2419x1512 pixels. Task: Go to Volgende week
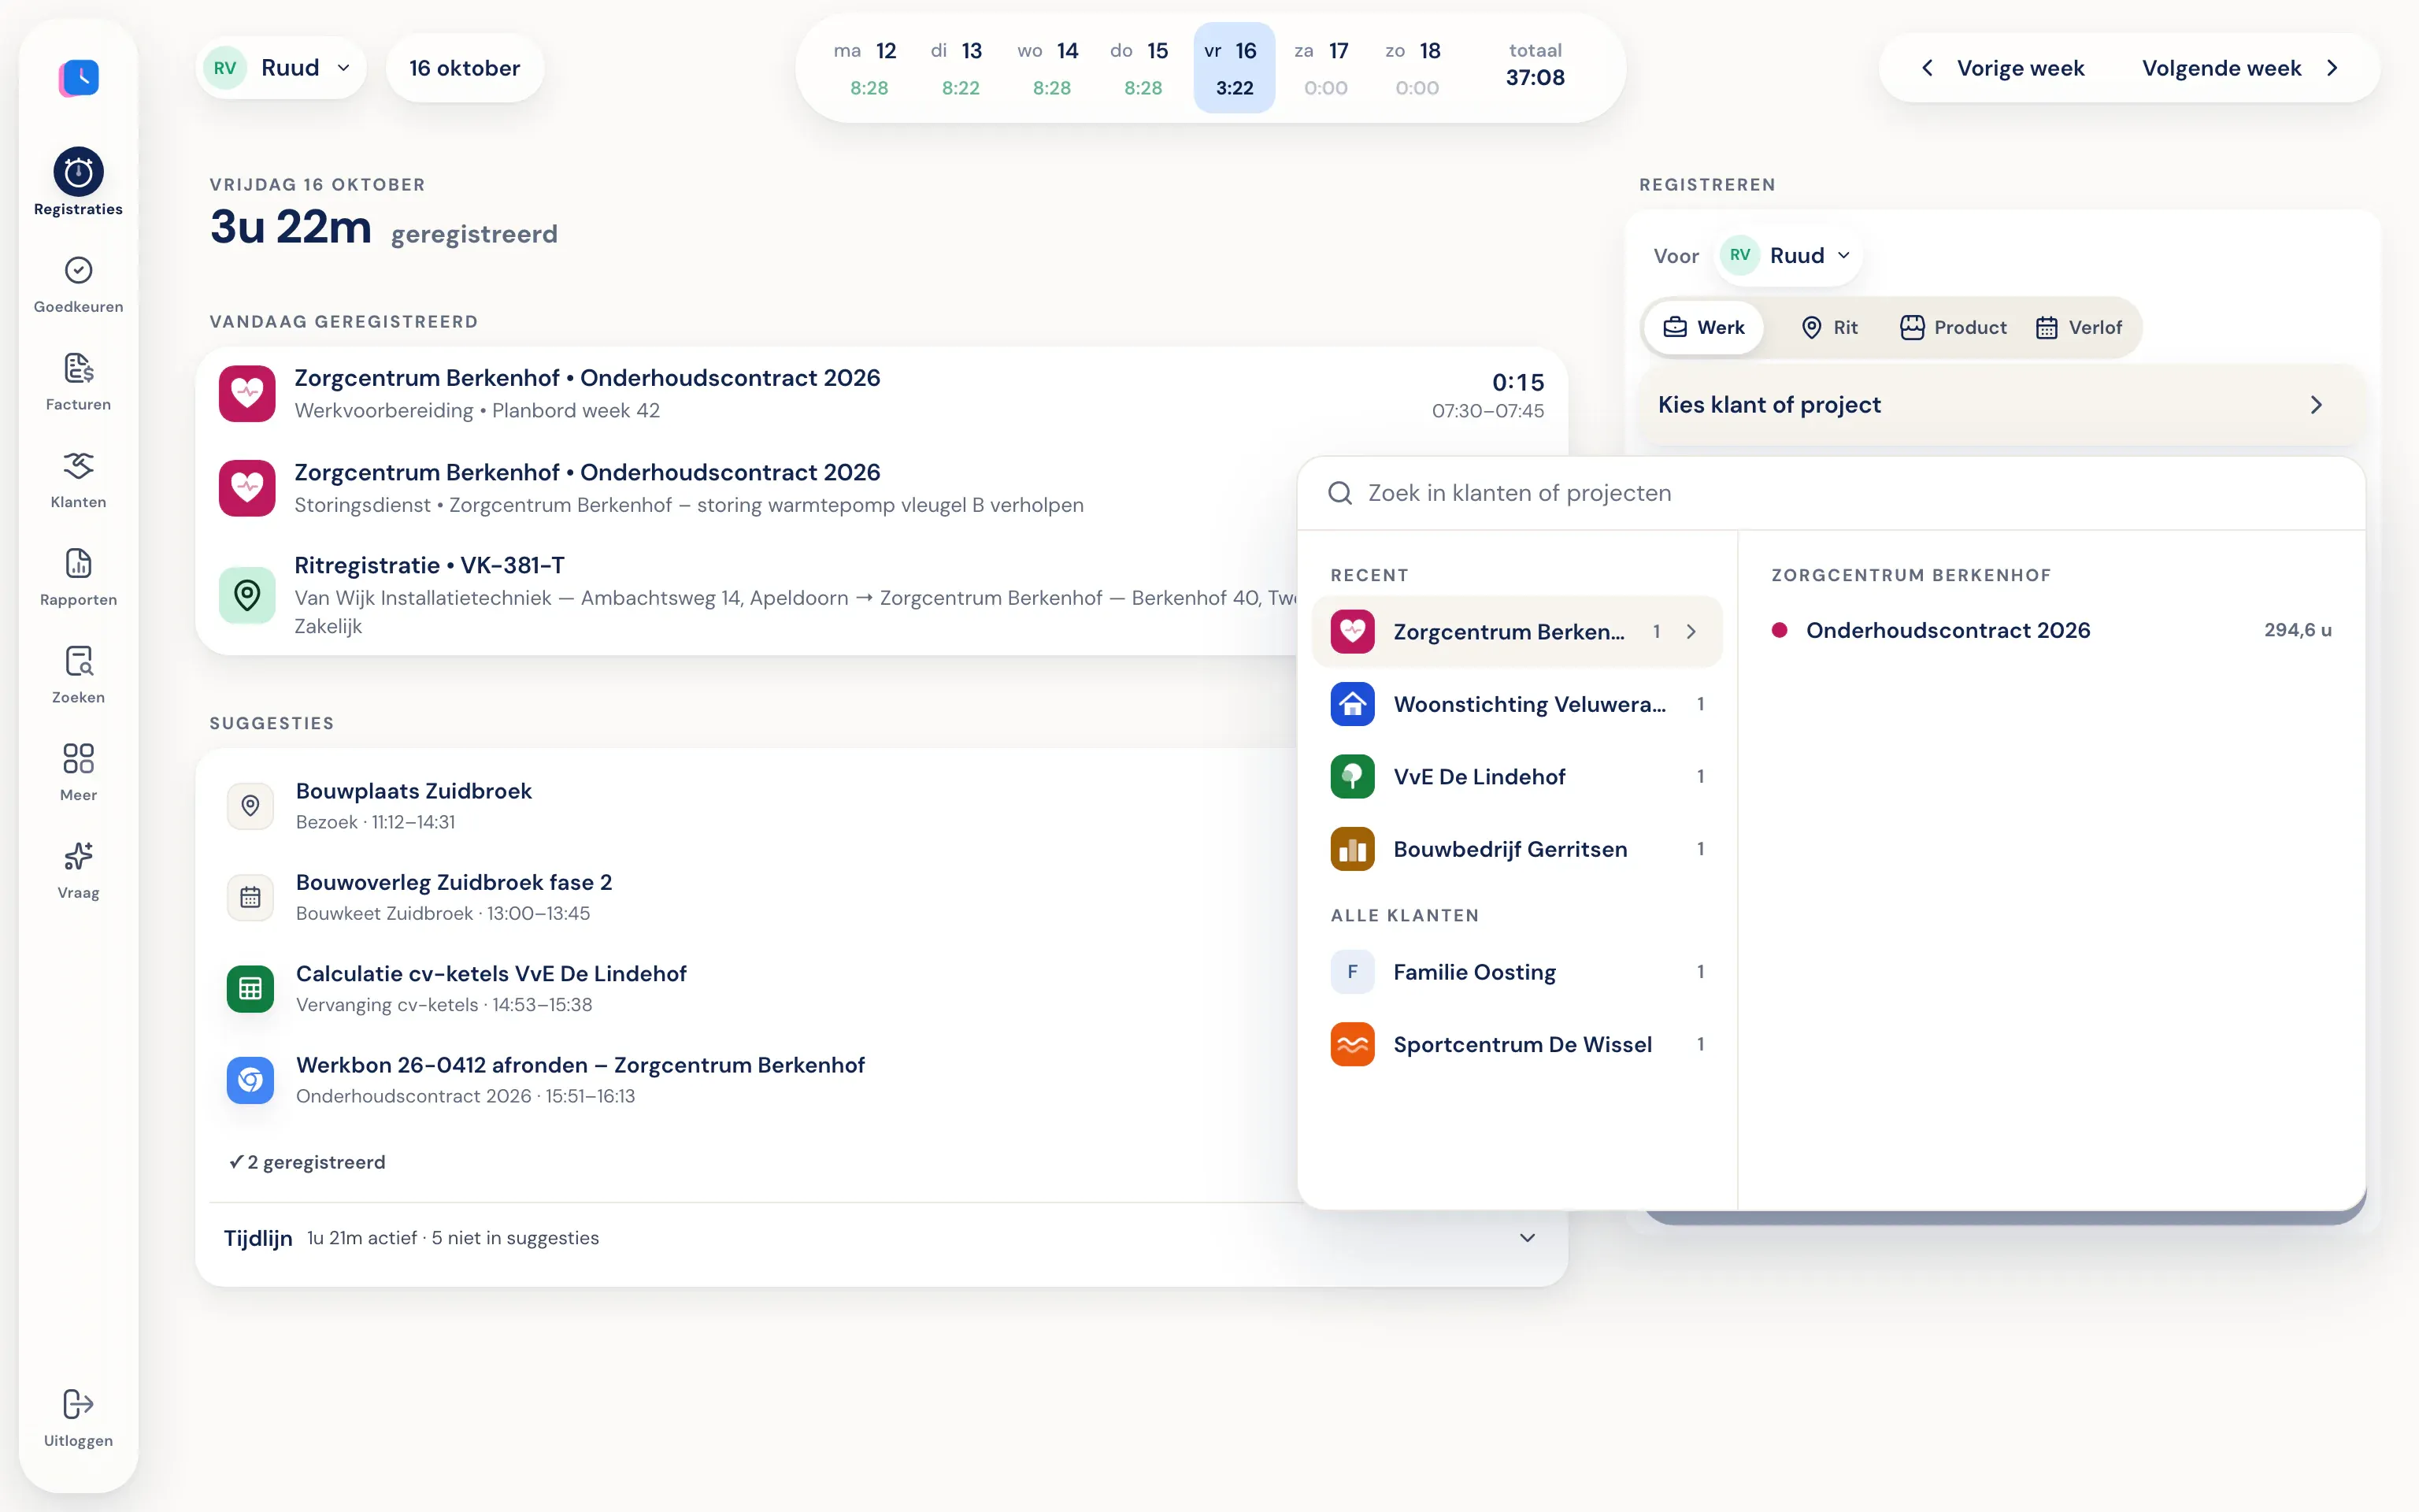point(2239,68)
